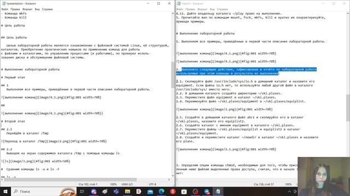Click "UNIX (LF)" in presentation status bar
This screenshot has width=350, height=196.
point(127,185)
